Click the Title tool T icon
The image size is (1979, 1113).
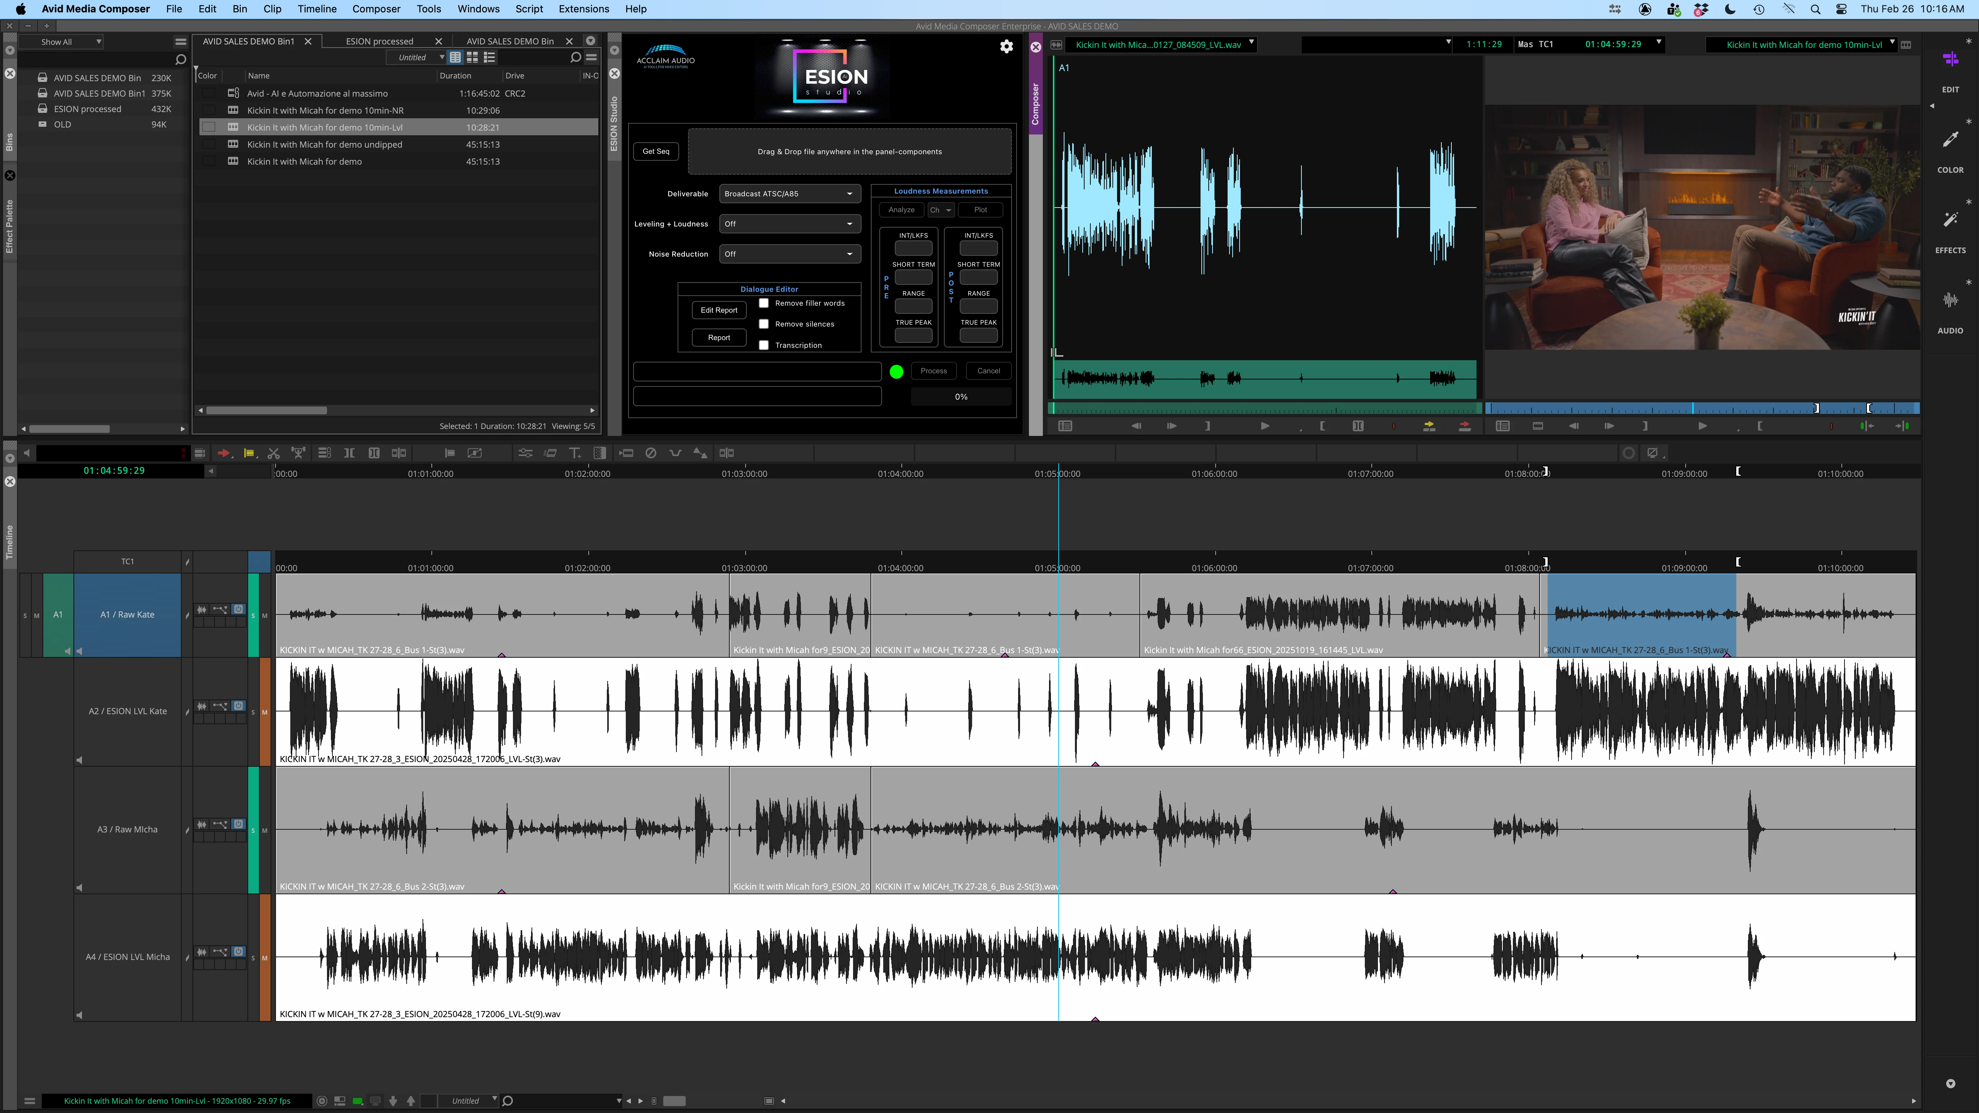tap(574, 453)
